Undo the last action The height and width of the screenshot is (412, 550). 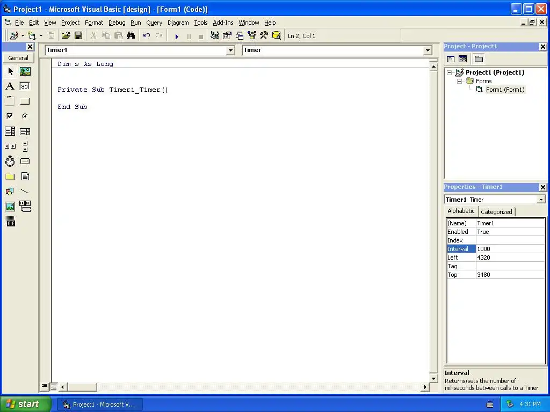147,35
